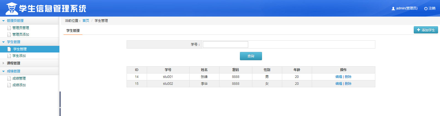Image resolution: width=440 pixels, height=116 pixels.
Task: Collapse the 学生管理 sidebar section
Action: 3,42
